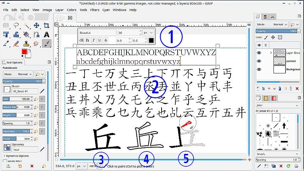
Task: Open the Layer menu
Action: pyautogui.click(x=59, y=10)
